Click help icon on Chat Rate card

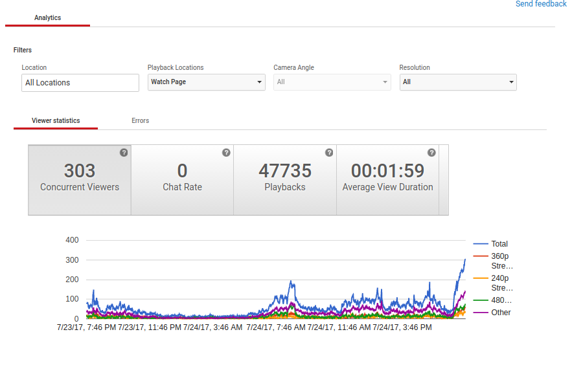[226, 153]
